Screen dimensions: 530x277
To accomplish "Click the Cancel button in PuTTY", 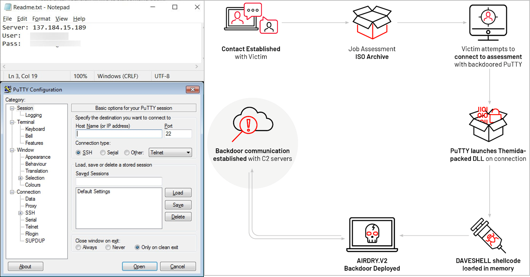I will pyautogui.click(x=178, y=267).
